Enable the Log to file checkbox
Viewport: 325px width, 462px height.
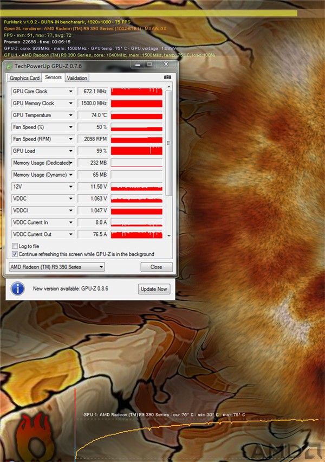[x=15, y=246]
